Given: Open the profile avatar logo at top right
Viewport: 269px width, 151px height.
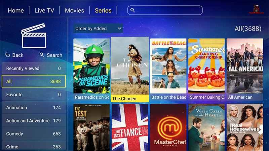Looking at the screenshot, I should pos(257,9).
